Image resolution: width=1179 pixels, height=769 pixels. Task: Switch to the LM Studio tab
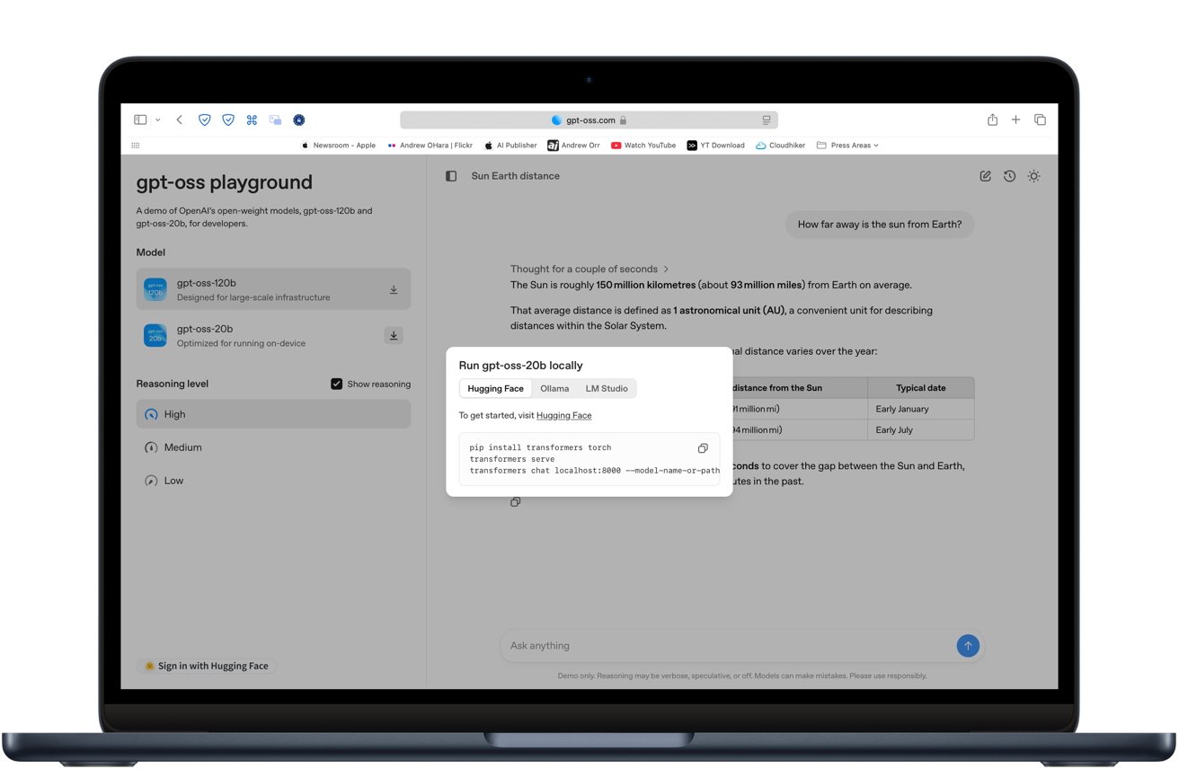click(607, 389)
